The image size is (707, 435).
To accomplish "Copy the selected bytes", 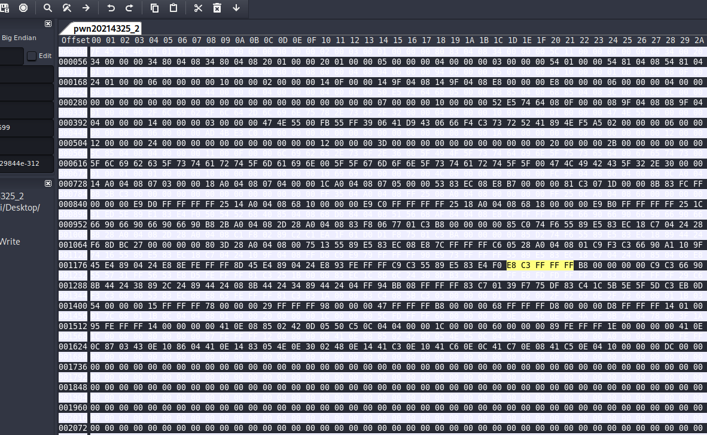I will (x=154, y=8).
